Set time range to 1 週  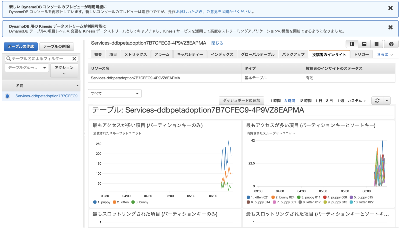[340, 101]
